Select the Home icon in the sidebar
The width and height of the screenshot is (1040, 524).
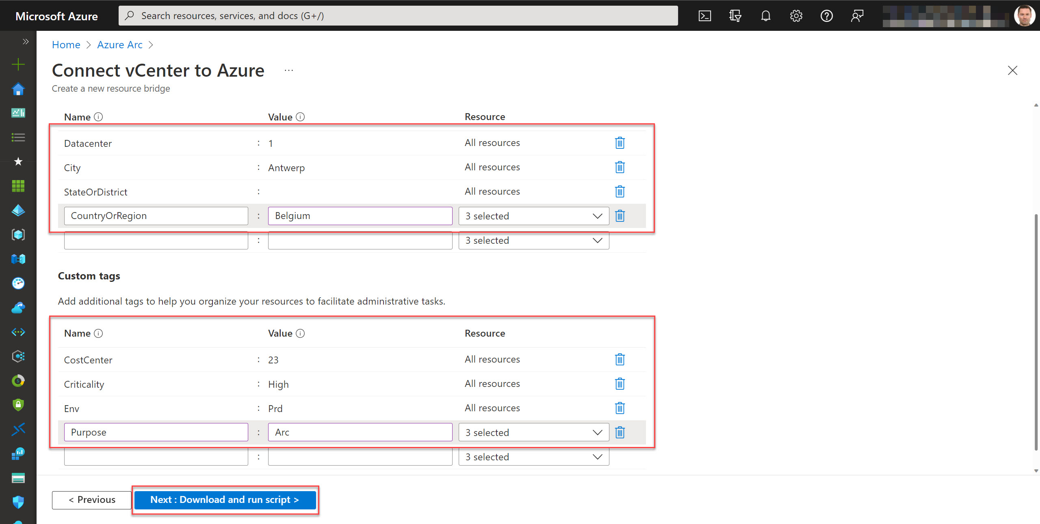pyautogui.click(x=18, y=89)
